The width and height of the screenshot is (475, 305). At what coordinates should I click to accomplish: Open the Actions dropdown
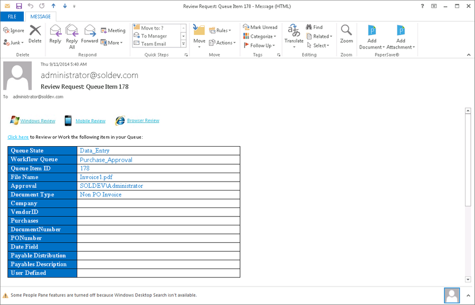[222, 43]
